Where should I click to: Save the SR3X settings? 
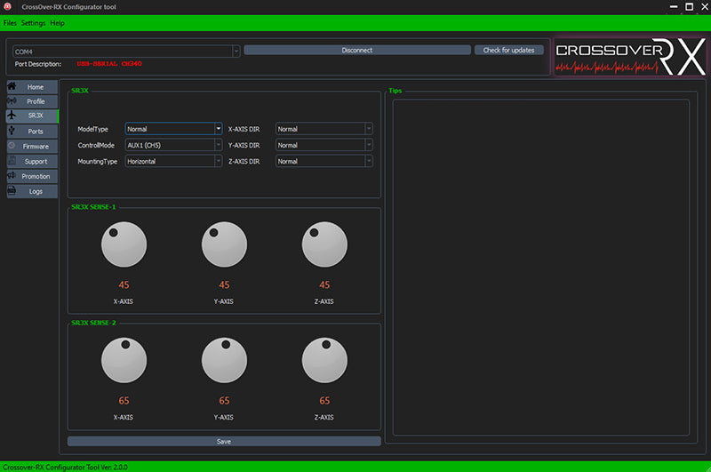pyautogui.click(x=224, y=441)
